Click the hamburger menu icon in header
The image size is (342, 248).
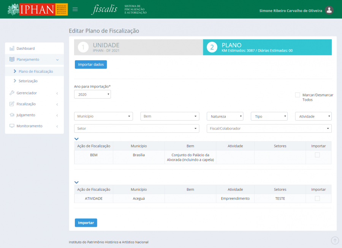point(75,9)
